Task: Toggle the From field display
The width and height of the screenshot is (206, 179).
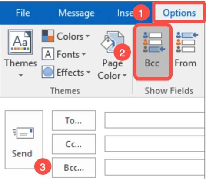Action: click(186, 50)
